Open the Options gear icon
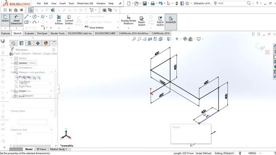Image resolution: width=276 pixels, height=155 pixels. coord(187,3)
